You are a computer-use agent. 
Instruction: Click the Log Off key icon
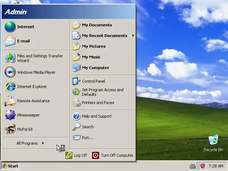[69, 155]
